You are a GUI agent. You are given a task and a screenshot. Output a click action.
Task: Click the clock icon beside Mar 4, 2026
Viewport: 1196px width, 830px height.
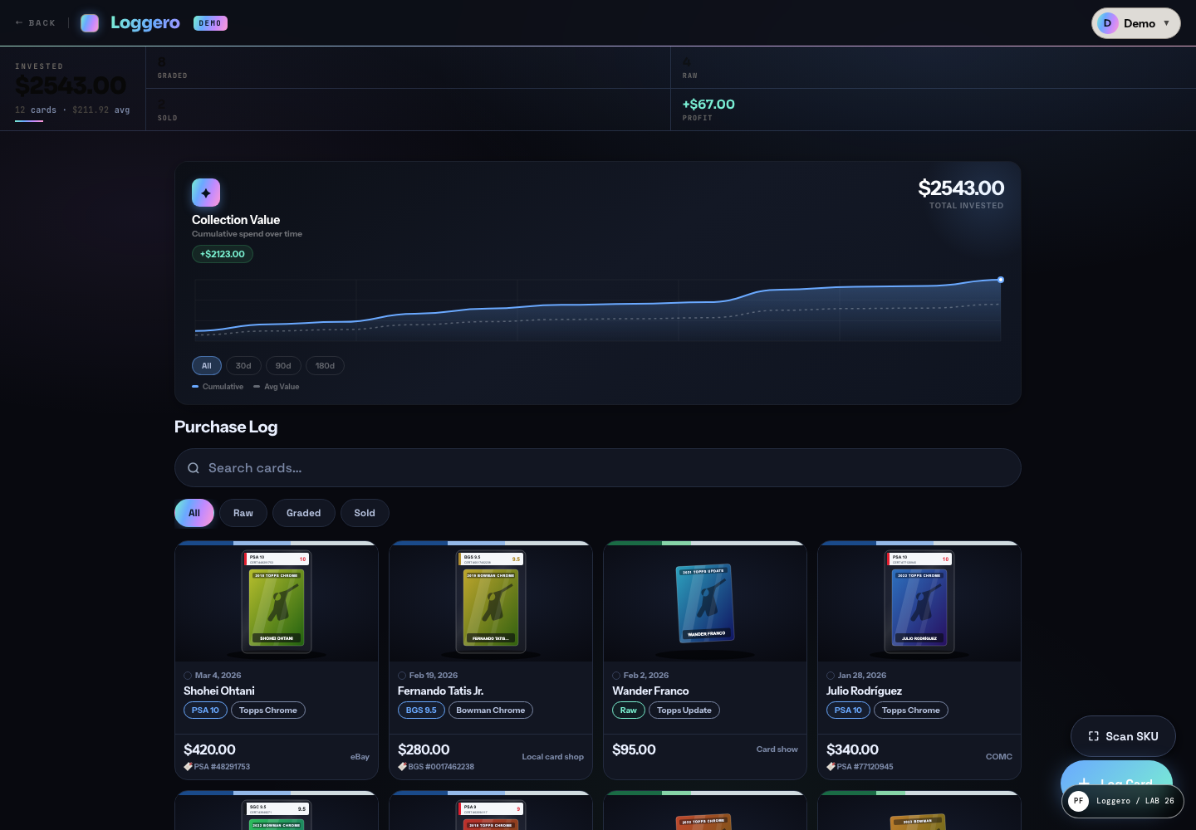click(x=188, y=676)
